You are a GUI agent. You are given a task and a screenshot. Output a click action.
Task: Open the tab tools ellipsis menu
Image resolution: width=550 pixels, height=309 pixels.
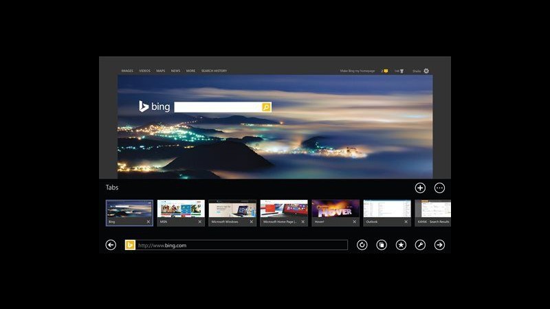(x=439, y=187)
